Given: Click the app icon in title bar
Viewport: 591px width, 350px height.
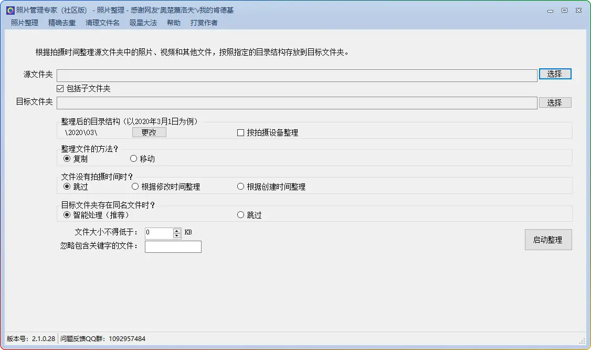Looking at the screenshot, I should click(10, 10).
